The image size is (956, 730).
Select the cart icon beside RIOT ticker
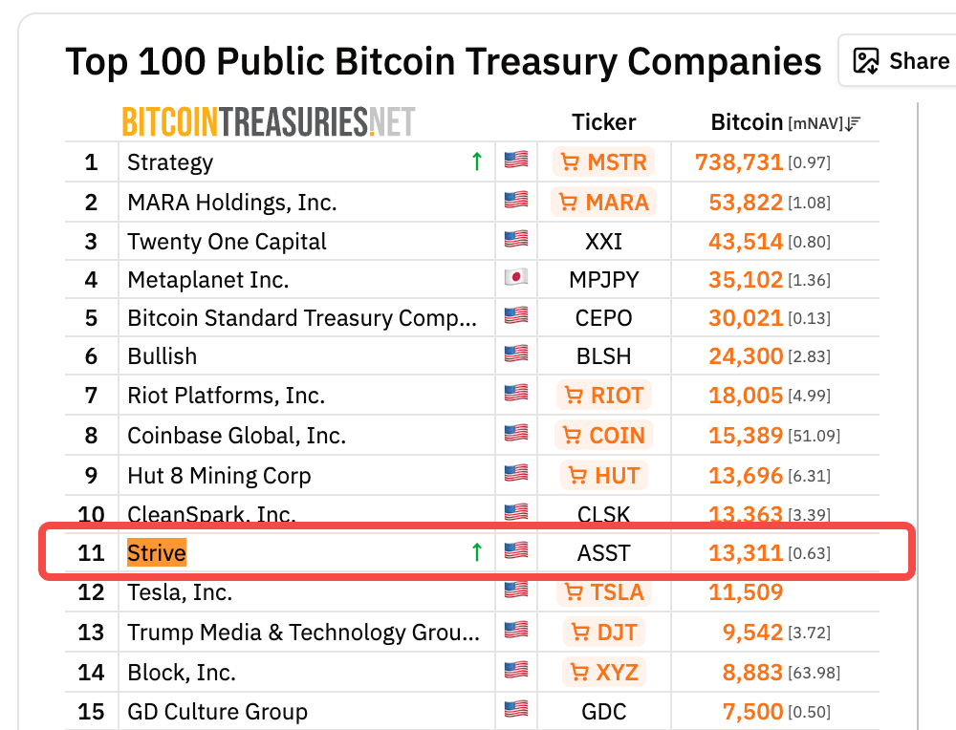click(x=574, y=395)
